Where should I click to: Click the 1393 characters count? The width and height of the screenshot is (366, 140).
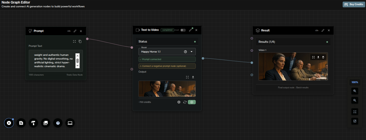(x=36, y=75)
